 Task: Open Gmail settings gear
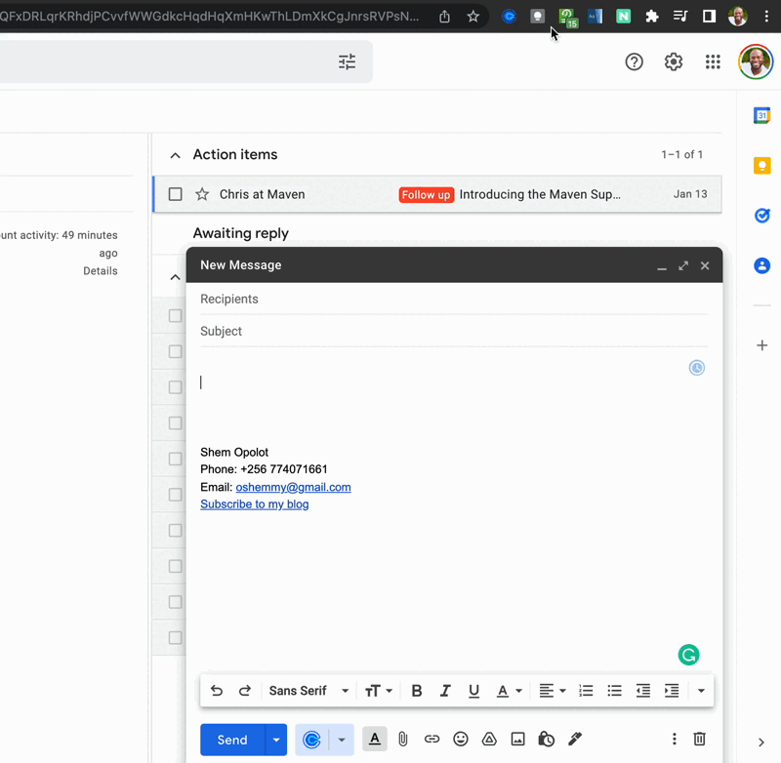674,62
